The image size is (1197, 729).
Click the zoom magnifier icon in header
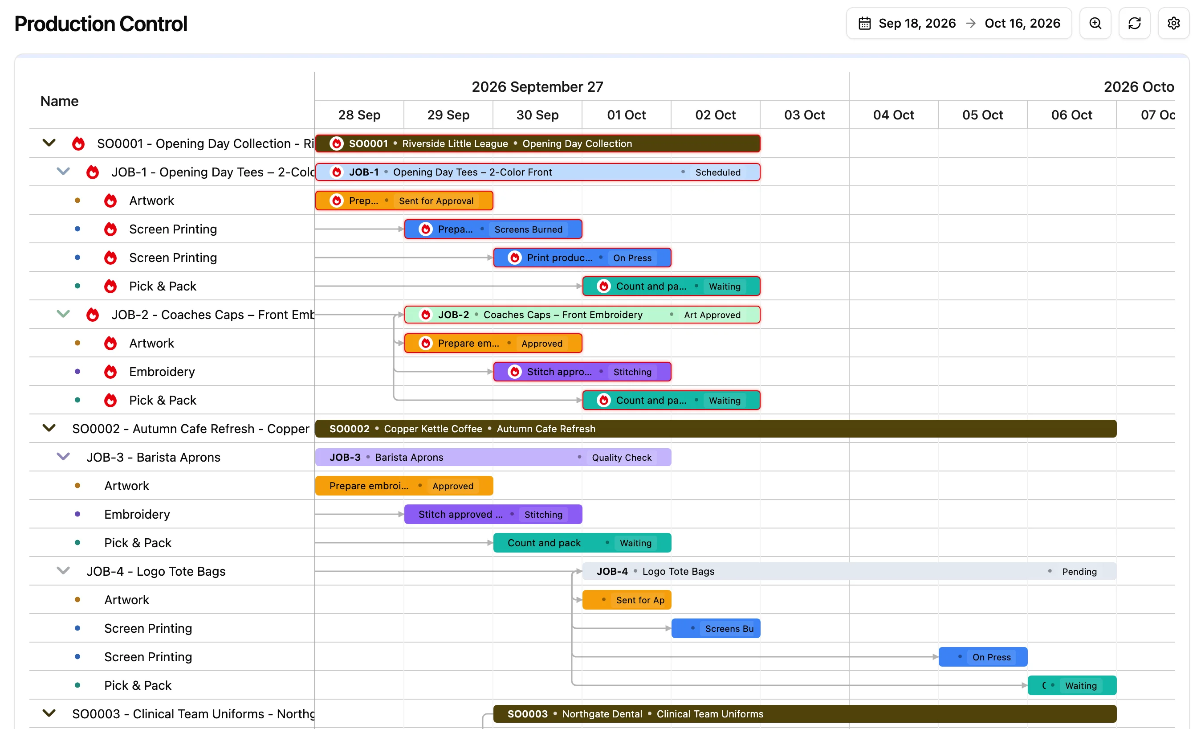1095,23
